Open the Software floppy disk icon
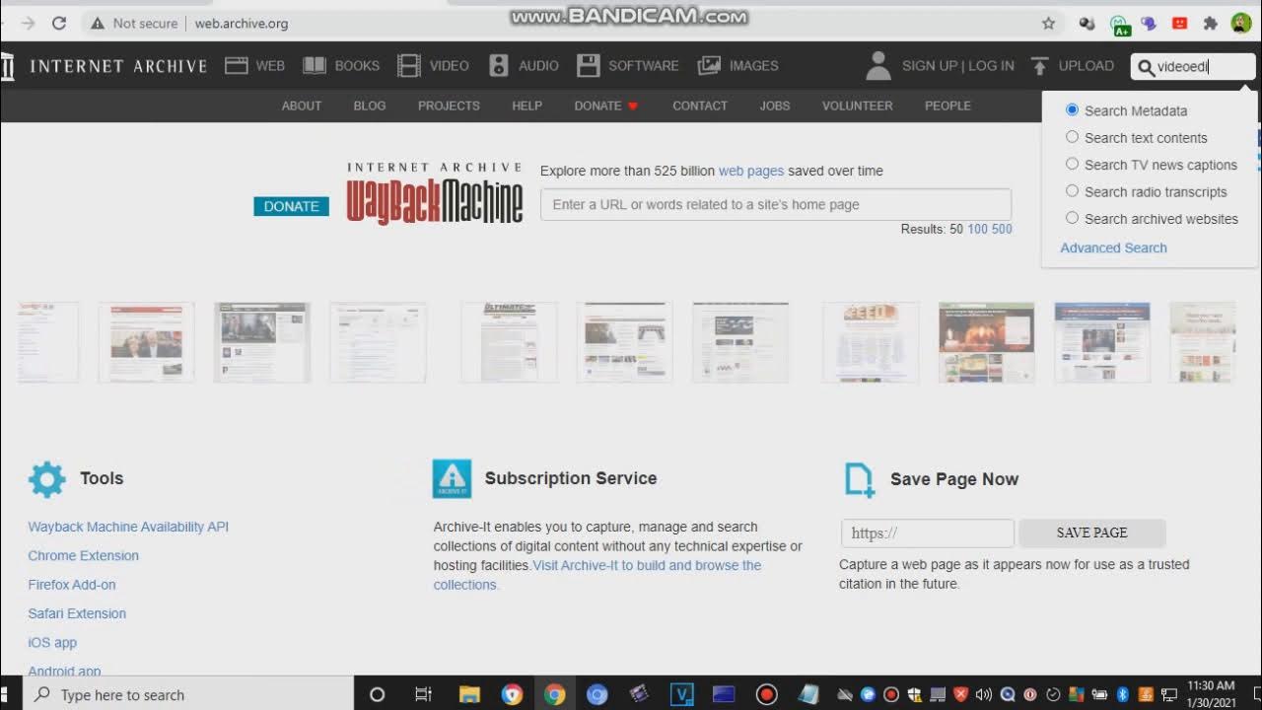 click(589, 66)
